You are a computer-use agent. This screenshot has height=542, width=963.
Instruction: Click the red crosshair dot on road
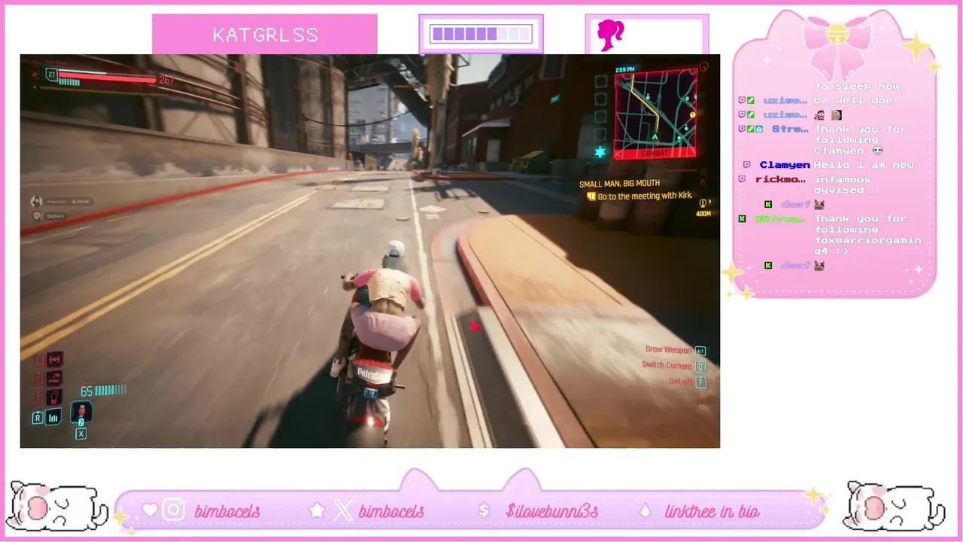click(x=474, y=326)
